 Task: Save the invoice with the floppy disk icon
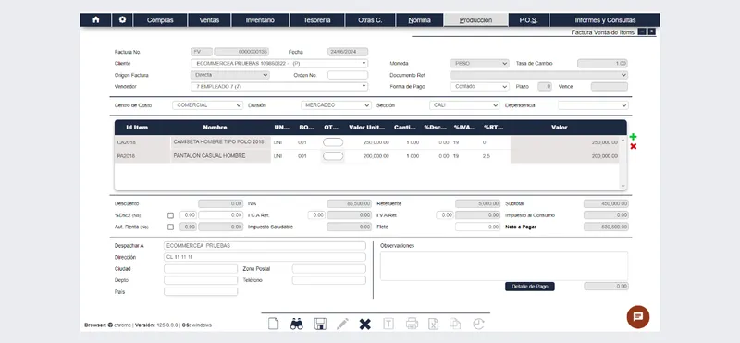[x=320, y=324]
